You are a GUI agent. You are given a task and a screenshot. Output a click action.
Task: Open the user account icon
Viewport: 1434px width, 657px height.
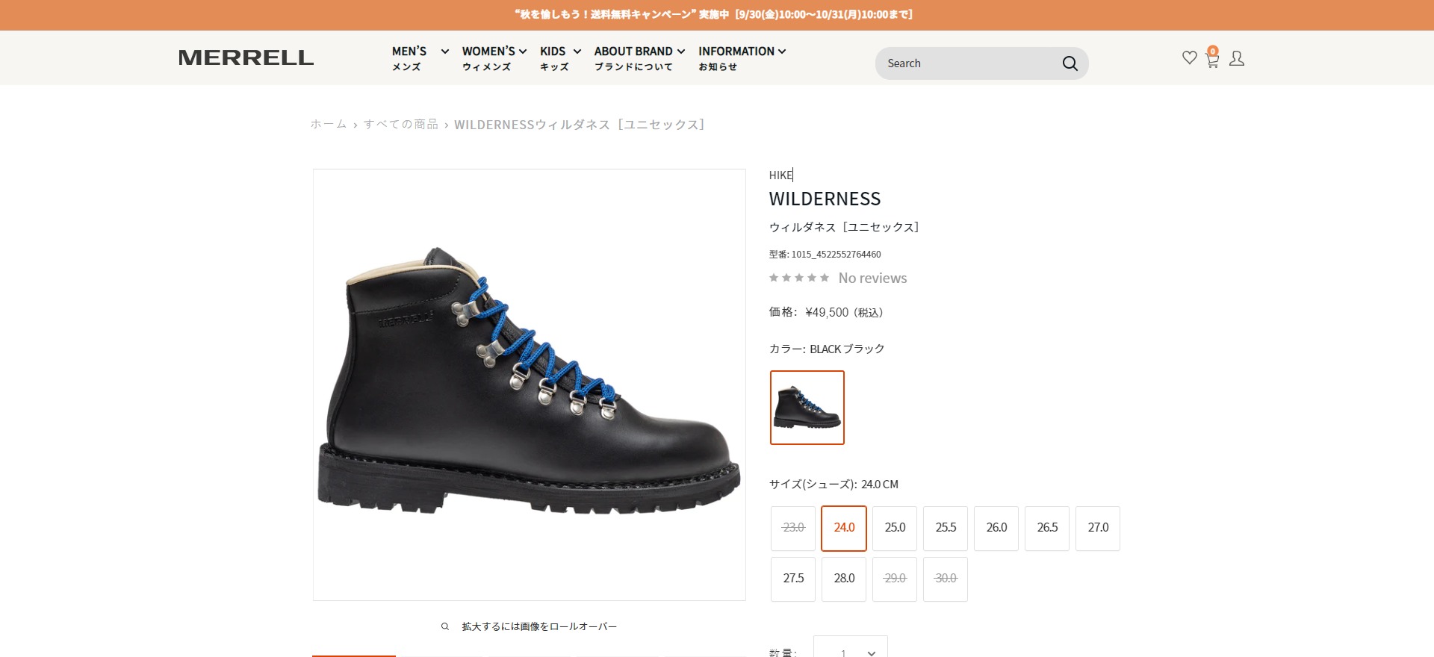(1237, 58)
